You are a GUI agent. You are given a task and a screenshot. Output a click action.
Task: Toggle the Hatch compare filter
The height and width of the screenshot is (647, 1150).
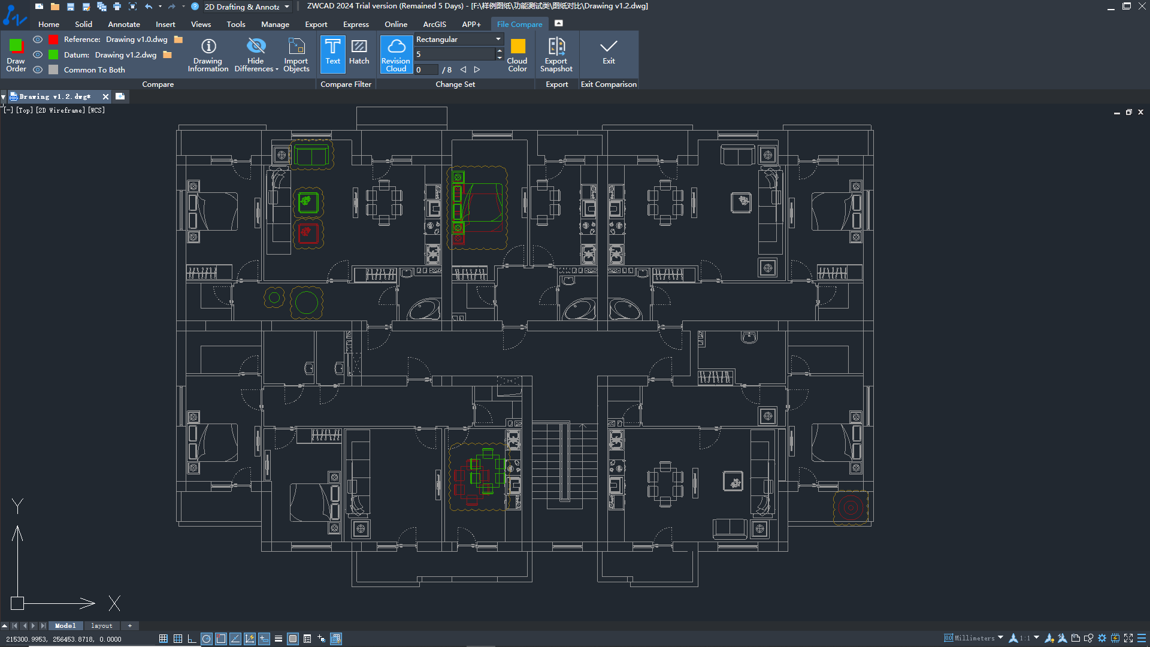click(x=359, y=55)
